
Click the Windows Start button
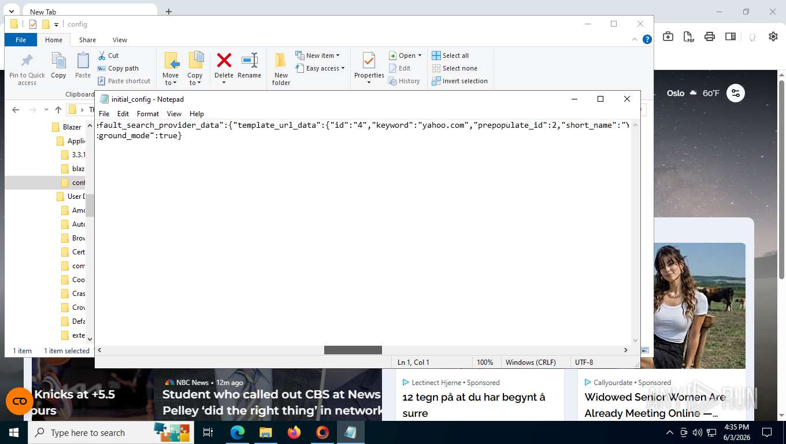(14, 432)
